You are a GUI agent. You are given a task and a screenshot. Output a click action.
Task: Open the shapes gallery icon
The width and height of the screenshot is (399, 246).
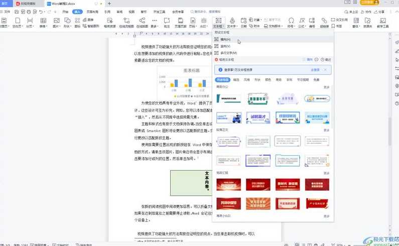[67, 21]
